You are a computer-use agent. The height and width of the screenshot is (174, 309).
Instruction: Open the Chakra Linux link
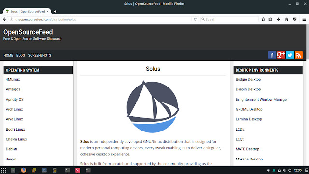pos(16,139)
